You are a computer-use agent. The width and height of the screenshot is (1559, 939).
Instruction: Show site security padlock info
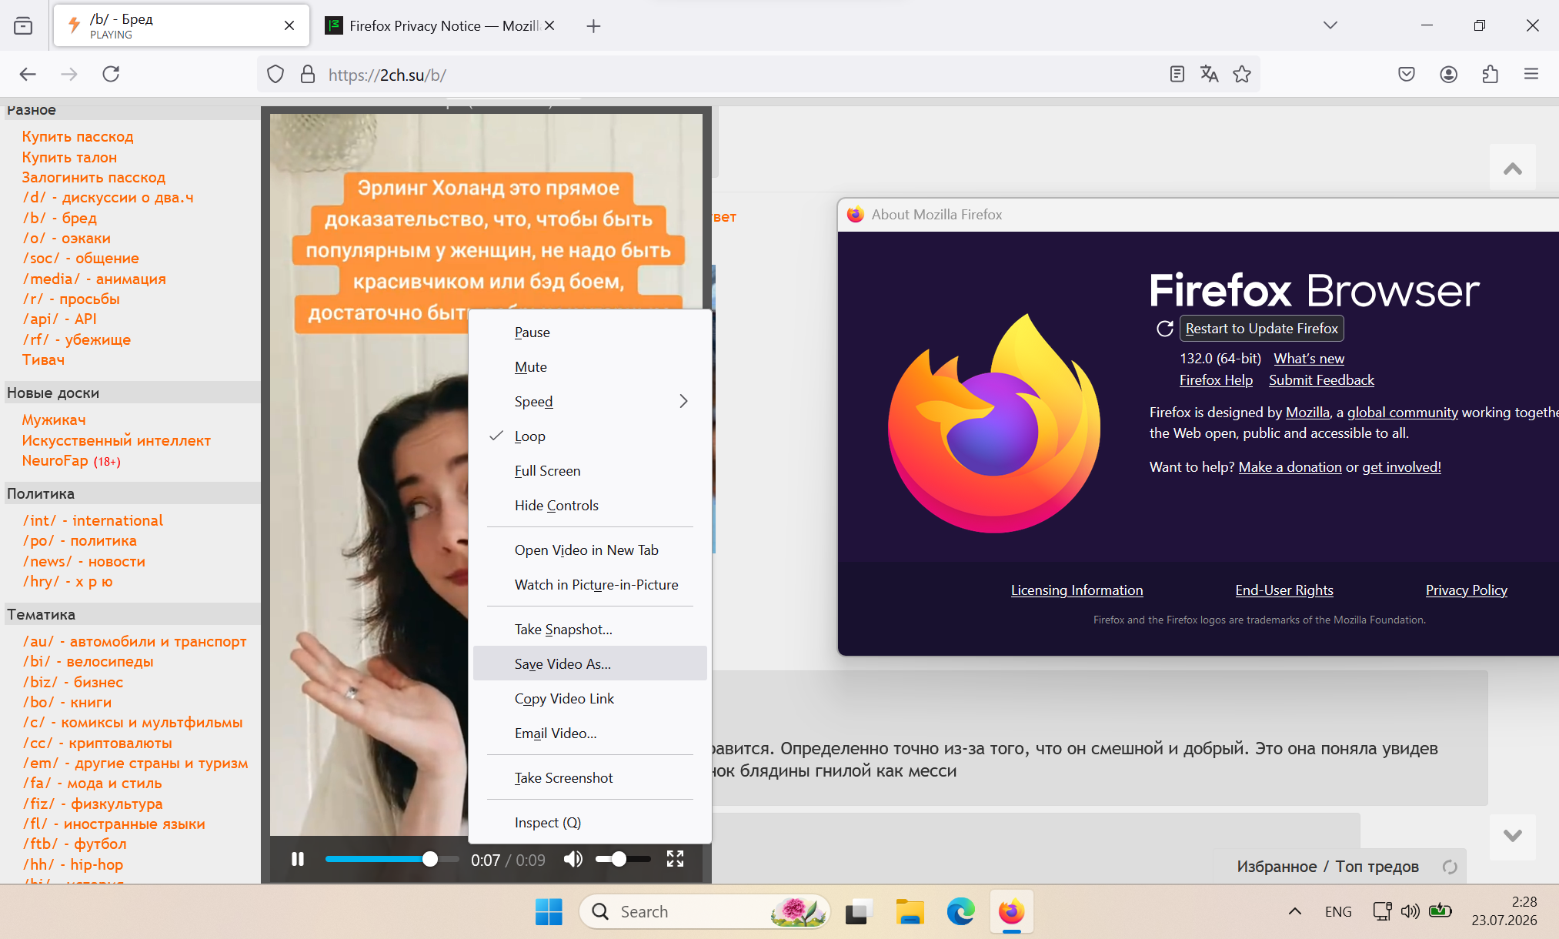(x=308, y=74)
